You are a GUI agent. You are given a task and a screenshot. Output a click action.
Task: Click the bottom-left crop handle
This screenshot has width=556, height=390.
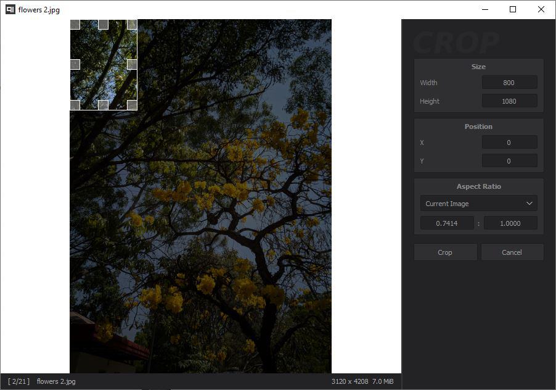click(75, 105)
